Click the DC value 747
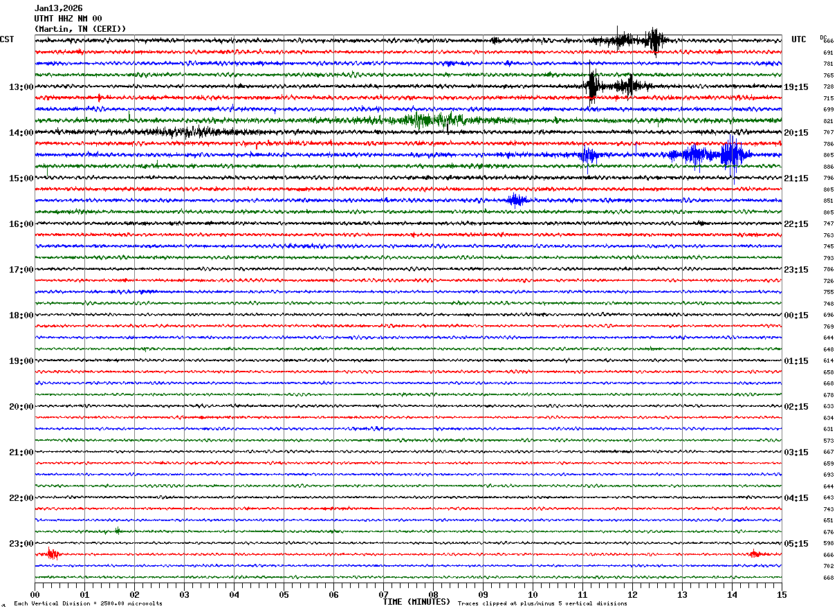This screenshot has width=837, height=613. (828, 223)
